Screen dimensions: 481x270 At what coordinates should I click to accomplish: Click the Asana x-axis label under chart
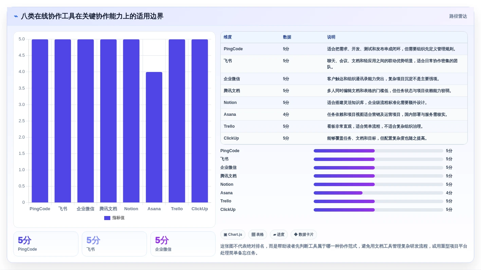pos(154,209)
